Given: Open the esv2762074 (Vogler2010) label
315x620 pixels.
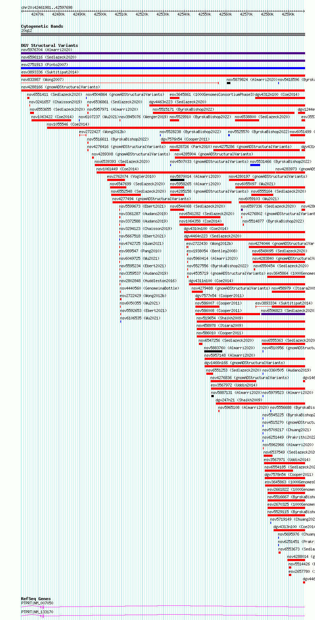Looking at the screenshot, I should tap(131, 176).
